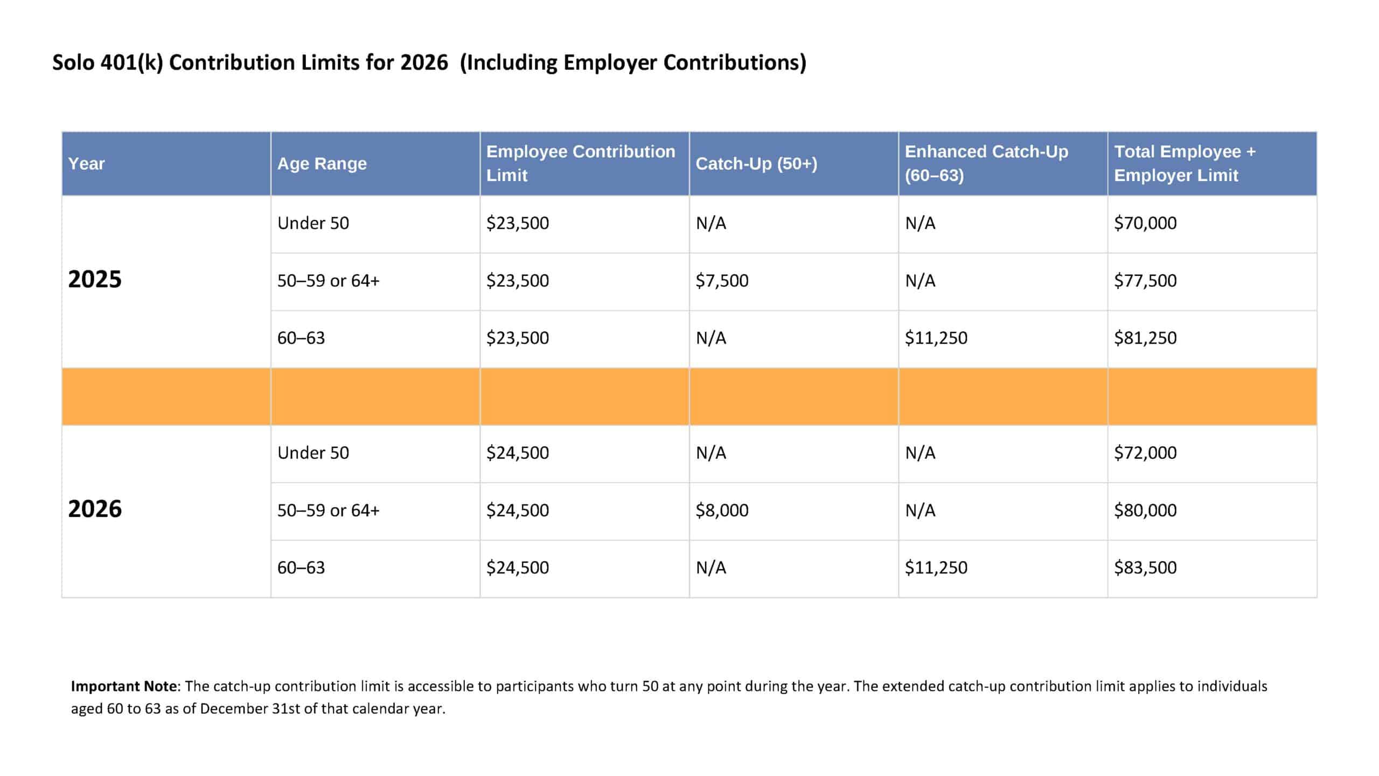The image size is (1379, 776).
Task: Select the 2026 Under 50 age range cell
Action: click(313, 453)
